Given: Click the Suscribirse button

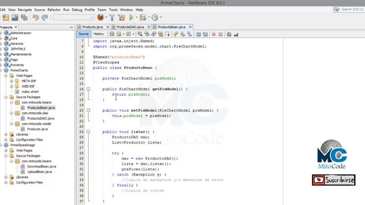Looking at the screenshot, I should [x=334, y=180].
